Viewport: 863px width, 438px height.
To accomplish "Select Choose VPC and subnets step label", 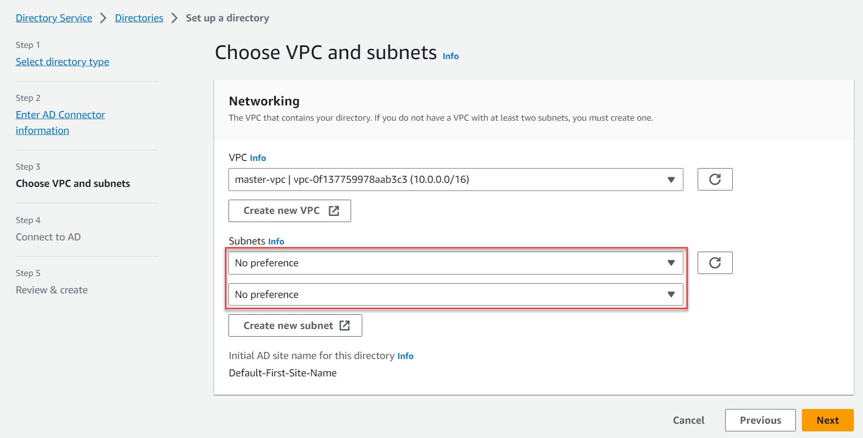I will point(73,183).
